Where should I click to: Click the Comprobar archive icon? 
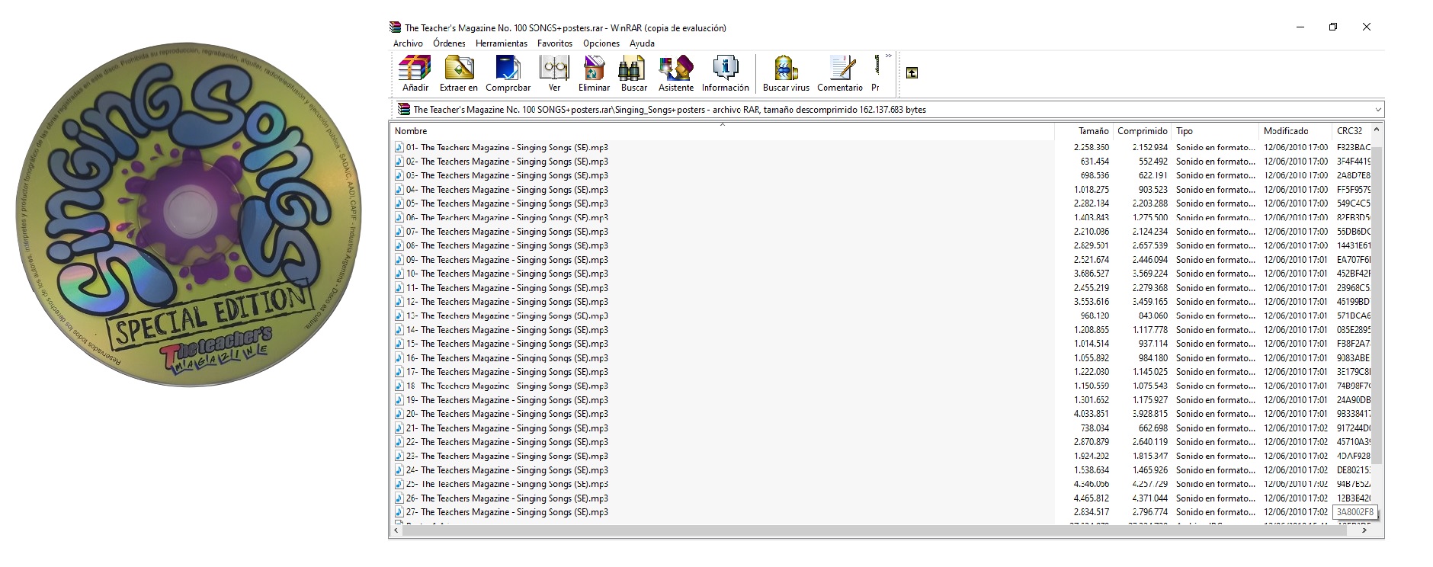coord(508,68)
